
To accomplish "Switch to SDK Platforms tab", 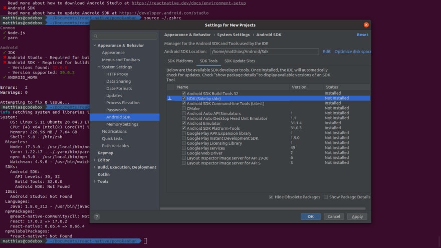I will (180, 61).
